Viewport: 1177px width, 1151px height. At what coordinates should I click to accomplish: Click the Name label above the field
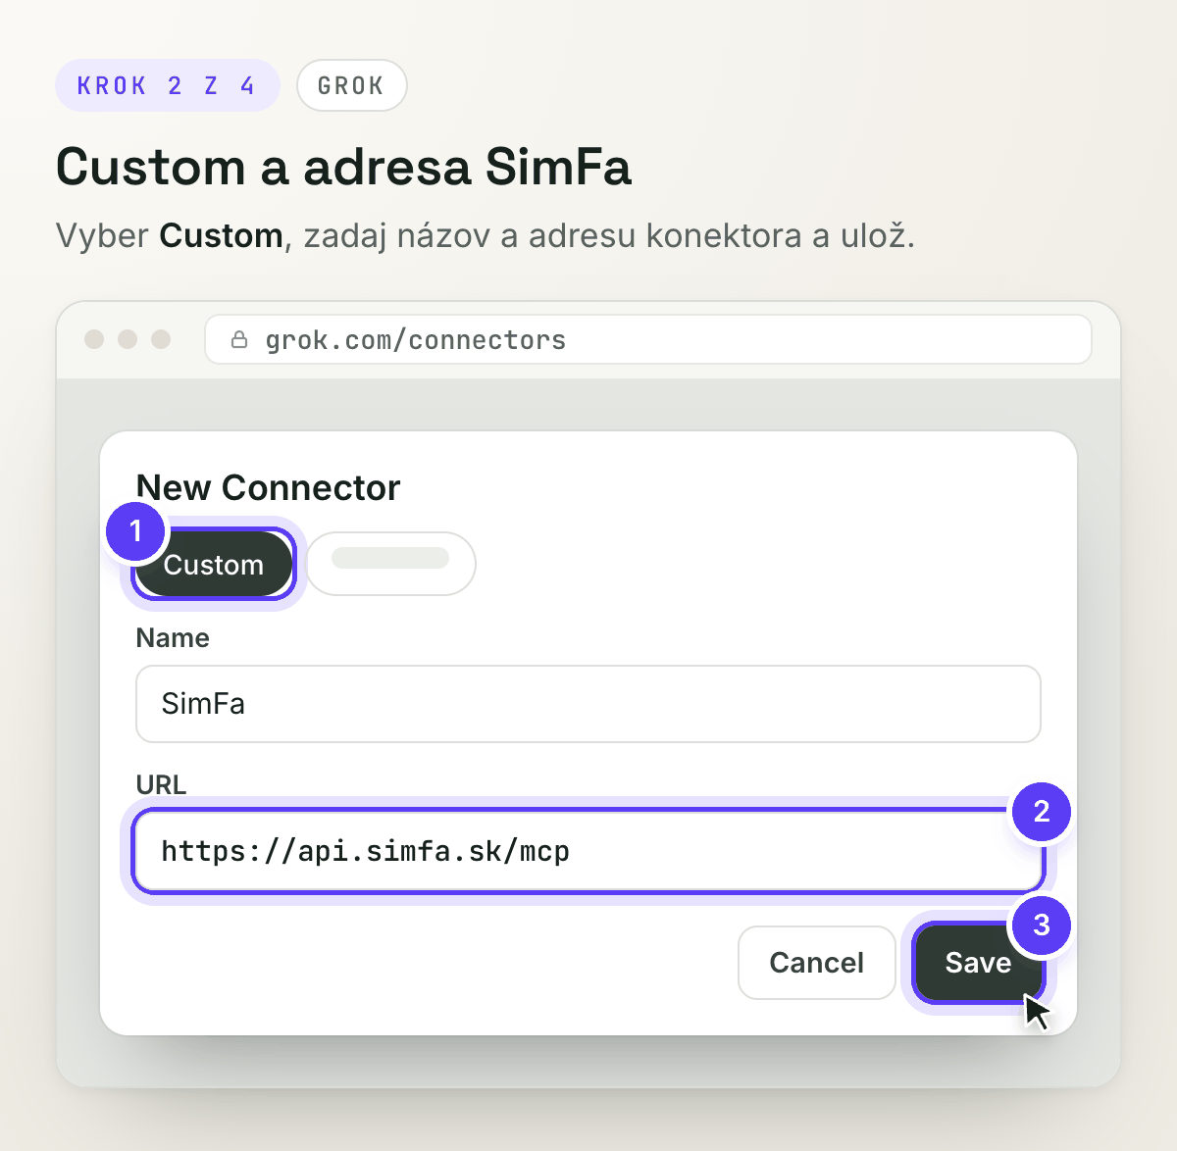[173, 638]
